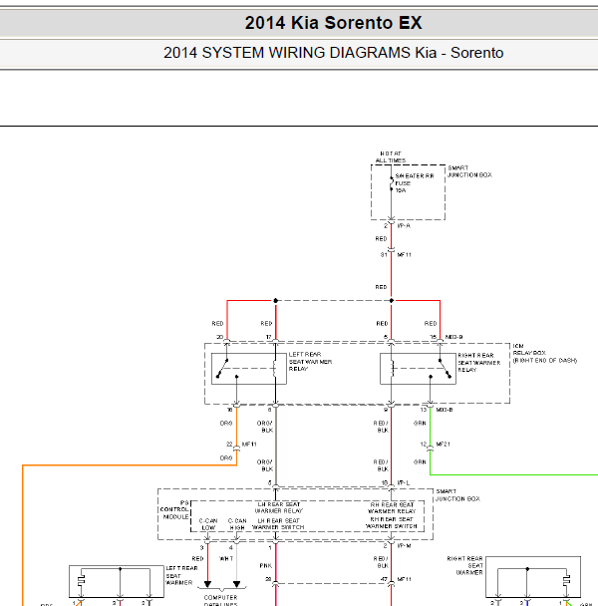
Task: Select the RH Rear Seat Warmer Switch text
Action: [392, 522]
